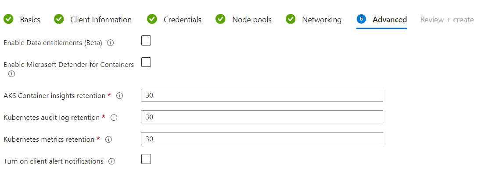Screen dimensions: 492x185
Task: Click info icon beside Enable Data entitlements
Action: pyautogui.click(x=110, y=43)
